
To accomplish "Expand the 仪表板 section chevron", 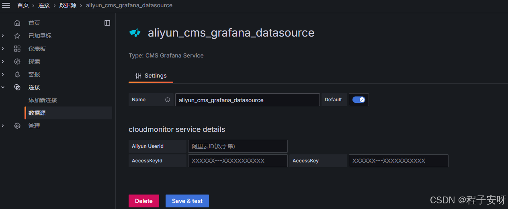I will pos(3,49).
